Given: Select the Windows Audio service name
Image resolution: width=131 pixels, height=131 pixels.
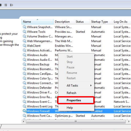Looking at the screenshot, I should 37,55.
